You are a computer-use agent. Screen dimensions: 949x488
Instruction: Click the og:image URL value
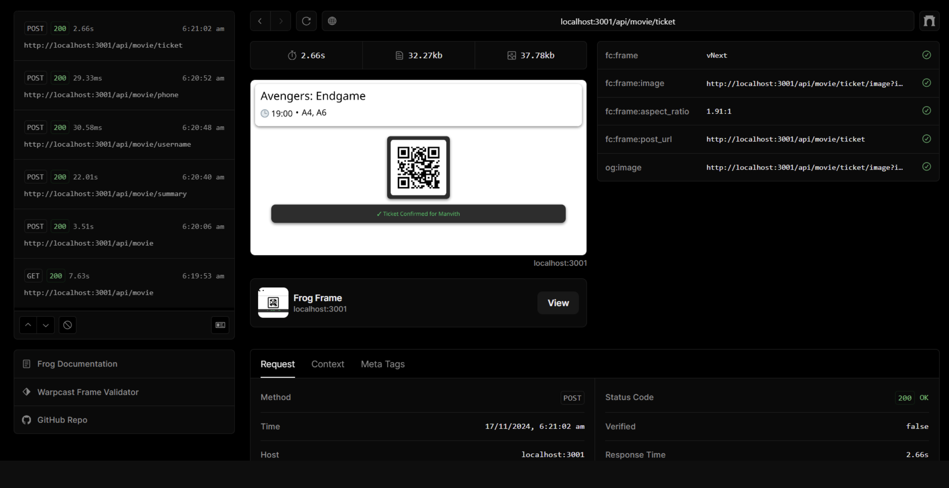coord(805,168)
